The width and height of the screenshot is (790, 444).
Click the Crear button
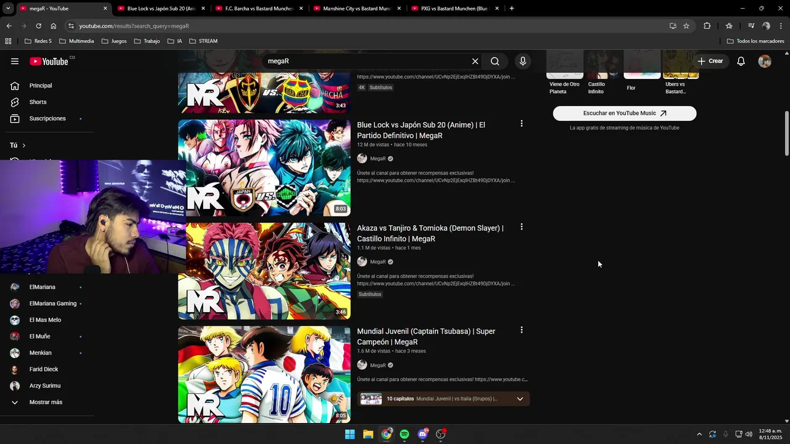710,61
